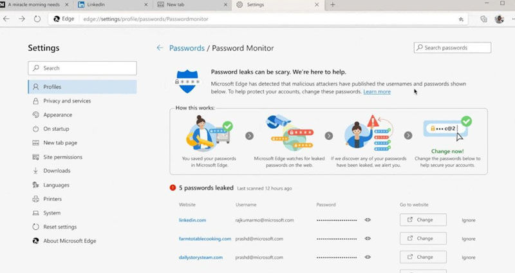Show password for linkedin.com
The width and height of the screenshot is (515, 273).
pyautogui.click(x=368, y=220)
